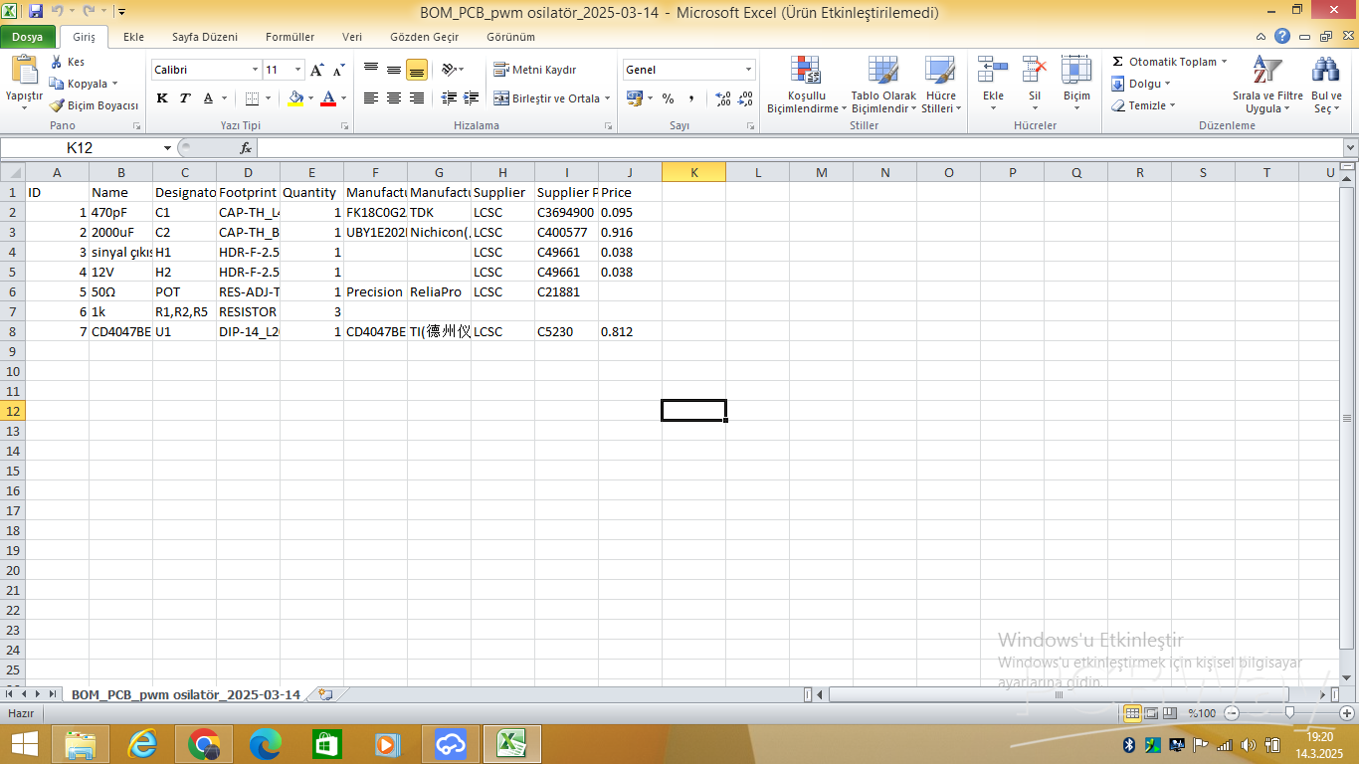Image resolution: width=1359 pixels, height=764 pixels.
Task: Click the Temizle clear button
Action: tap(1143, 105)
